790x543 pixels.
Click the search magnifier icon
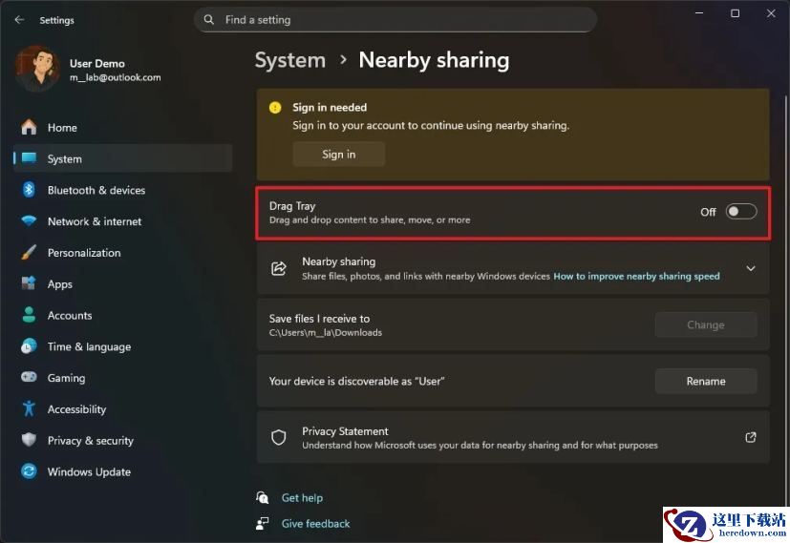pos(209,20)
